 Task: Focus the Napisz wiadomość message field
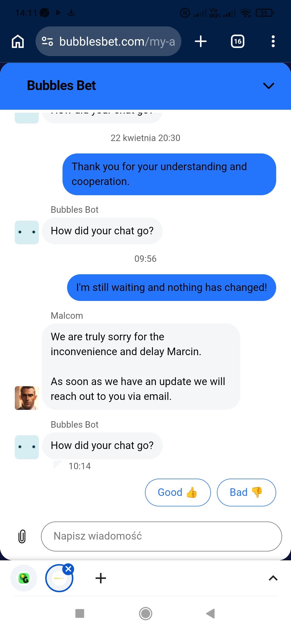(x=161, y=536)
